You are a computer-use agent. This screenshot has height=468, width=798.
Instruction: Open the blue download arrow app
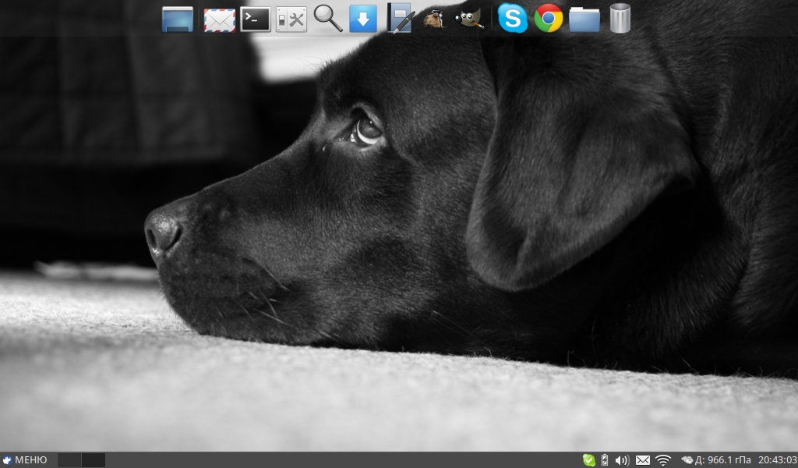[x=363, y=19]
